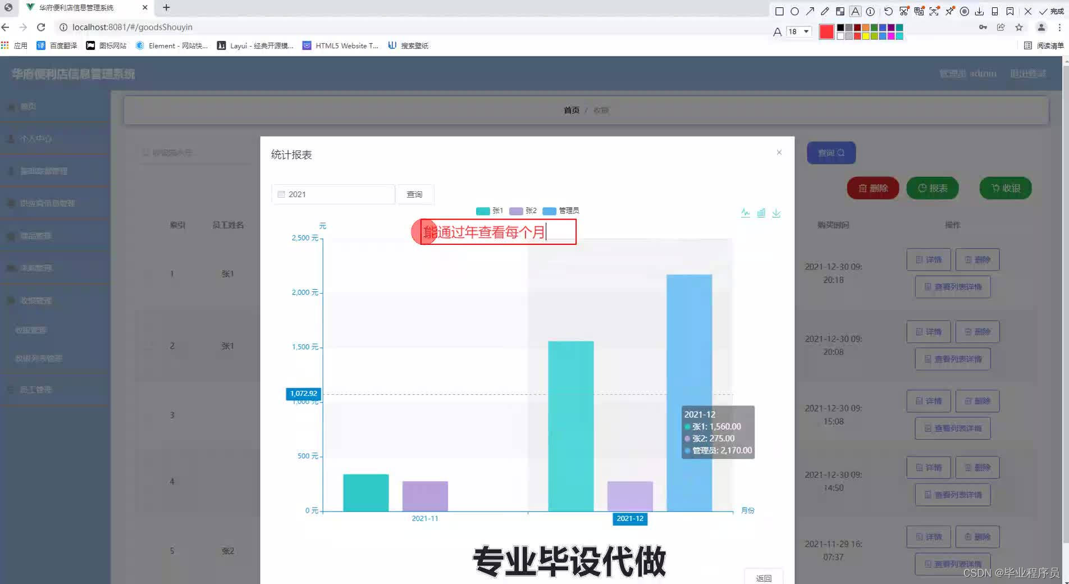This screenshot has height=584, width=1069.
Task: Toggle the 管理员 legend series
Action: pyautogui.click(x=561, y=211)
